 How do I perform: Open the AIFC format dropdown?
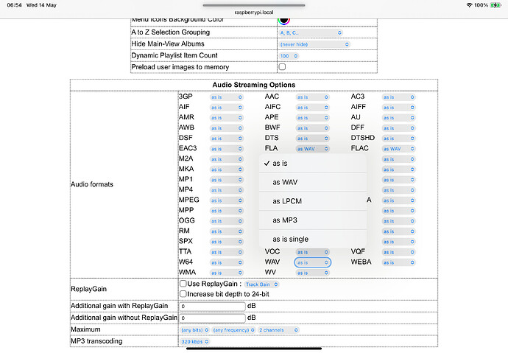(312, 108)
